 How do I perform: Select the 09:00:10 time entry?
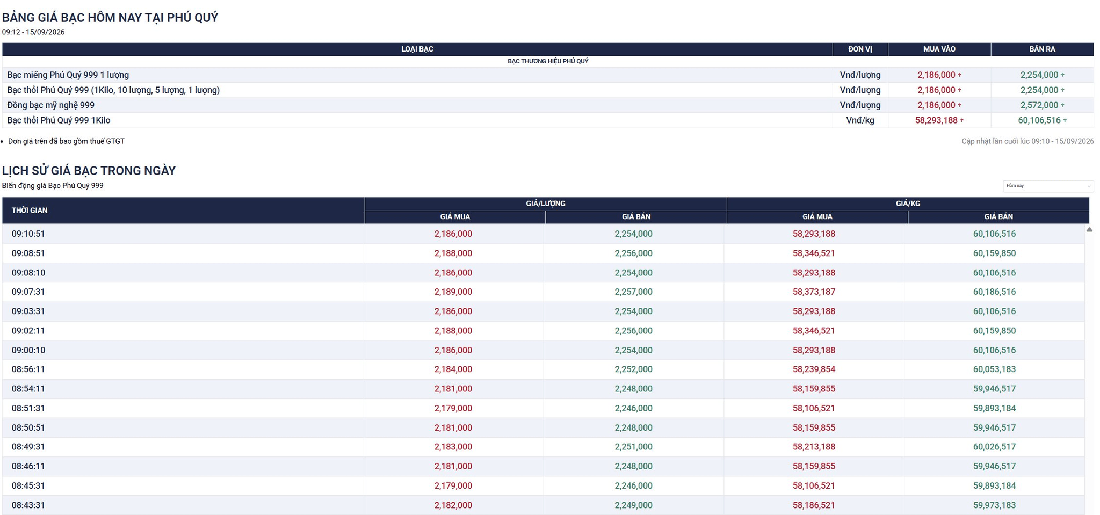point(28,350)
